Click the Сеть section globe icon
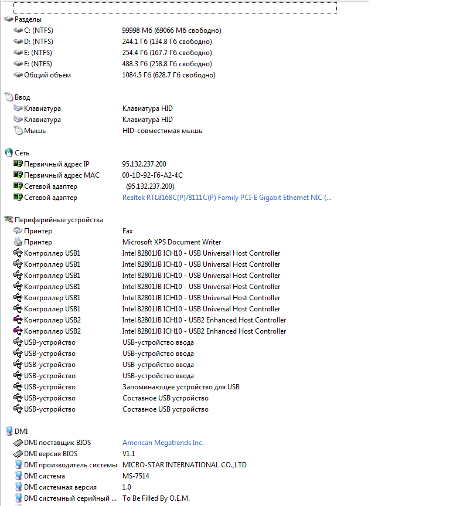450x506 pixels. (x=9, y=152)
